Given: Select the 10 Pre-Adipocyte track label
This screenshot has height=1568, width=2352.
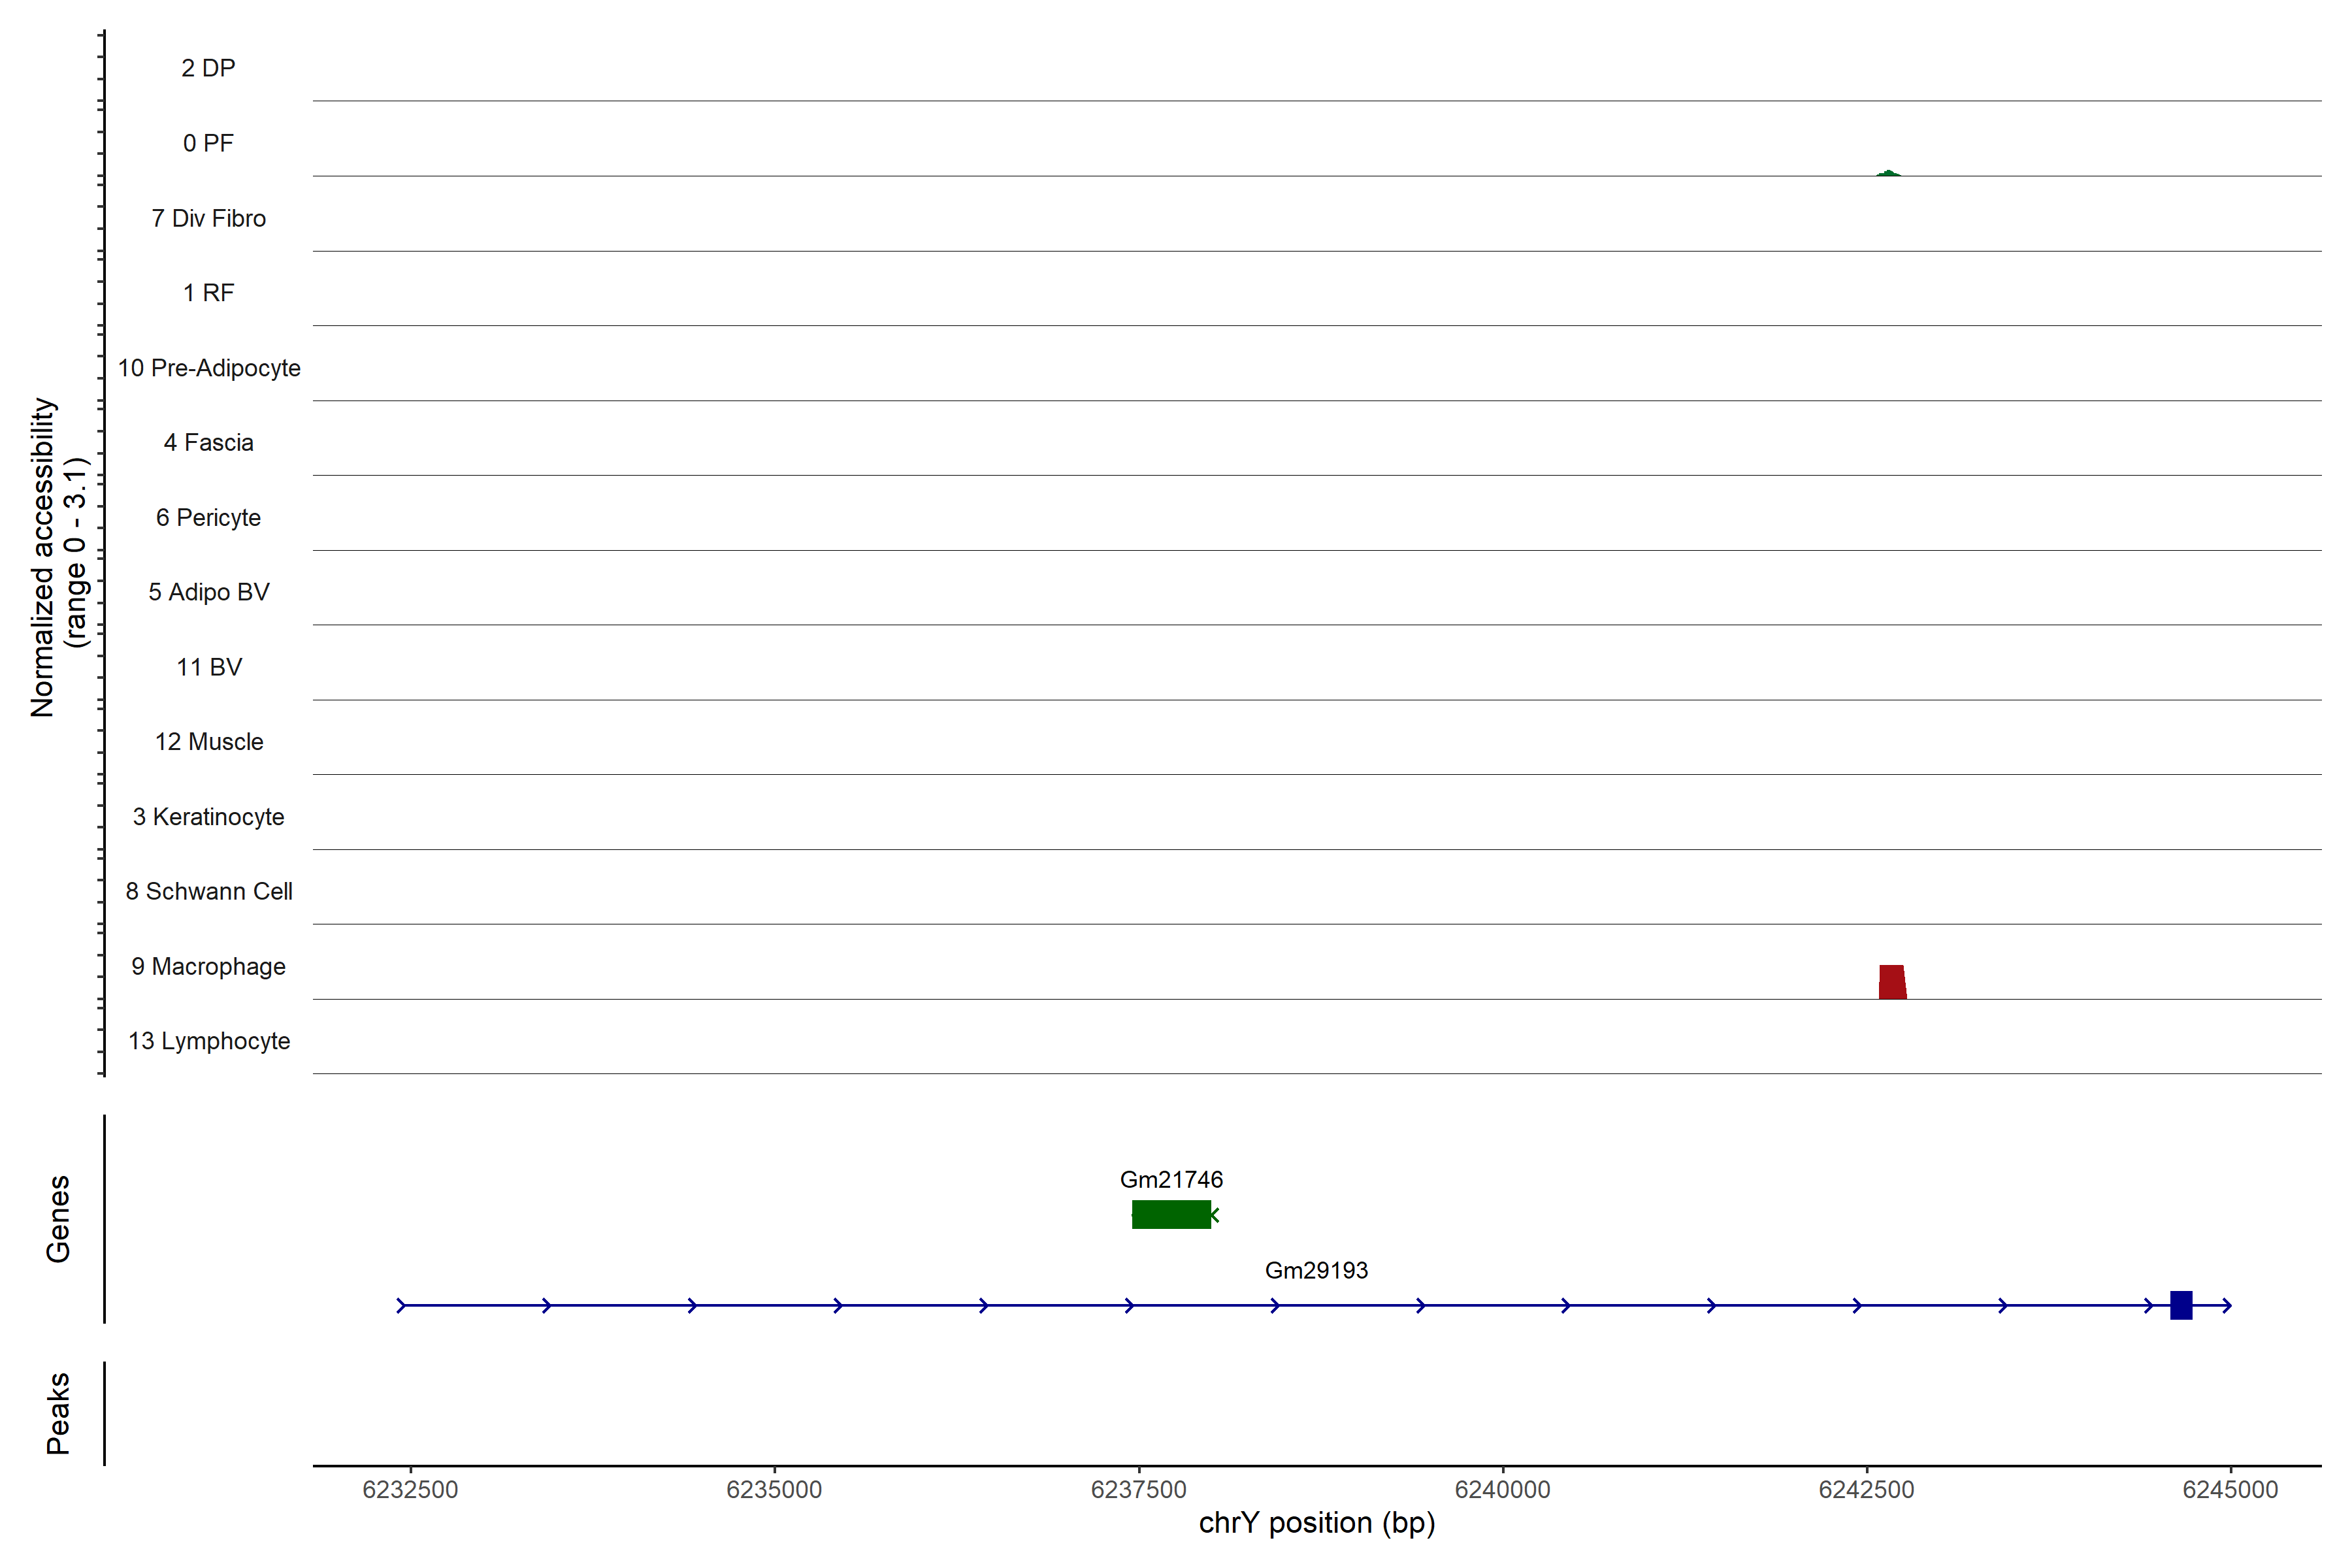Looking at the screenshot, I should [209, 368].
